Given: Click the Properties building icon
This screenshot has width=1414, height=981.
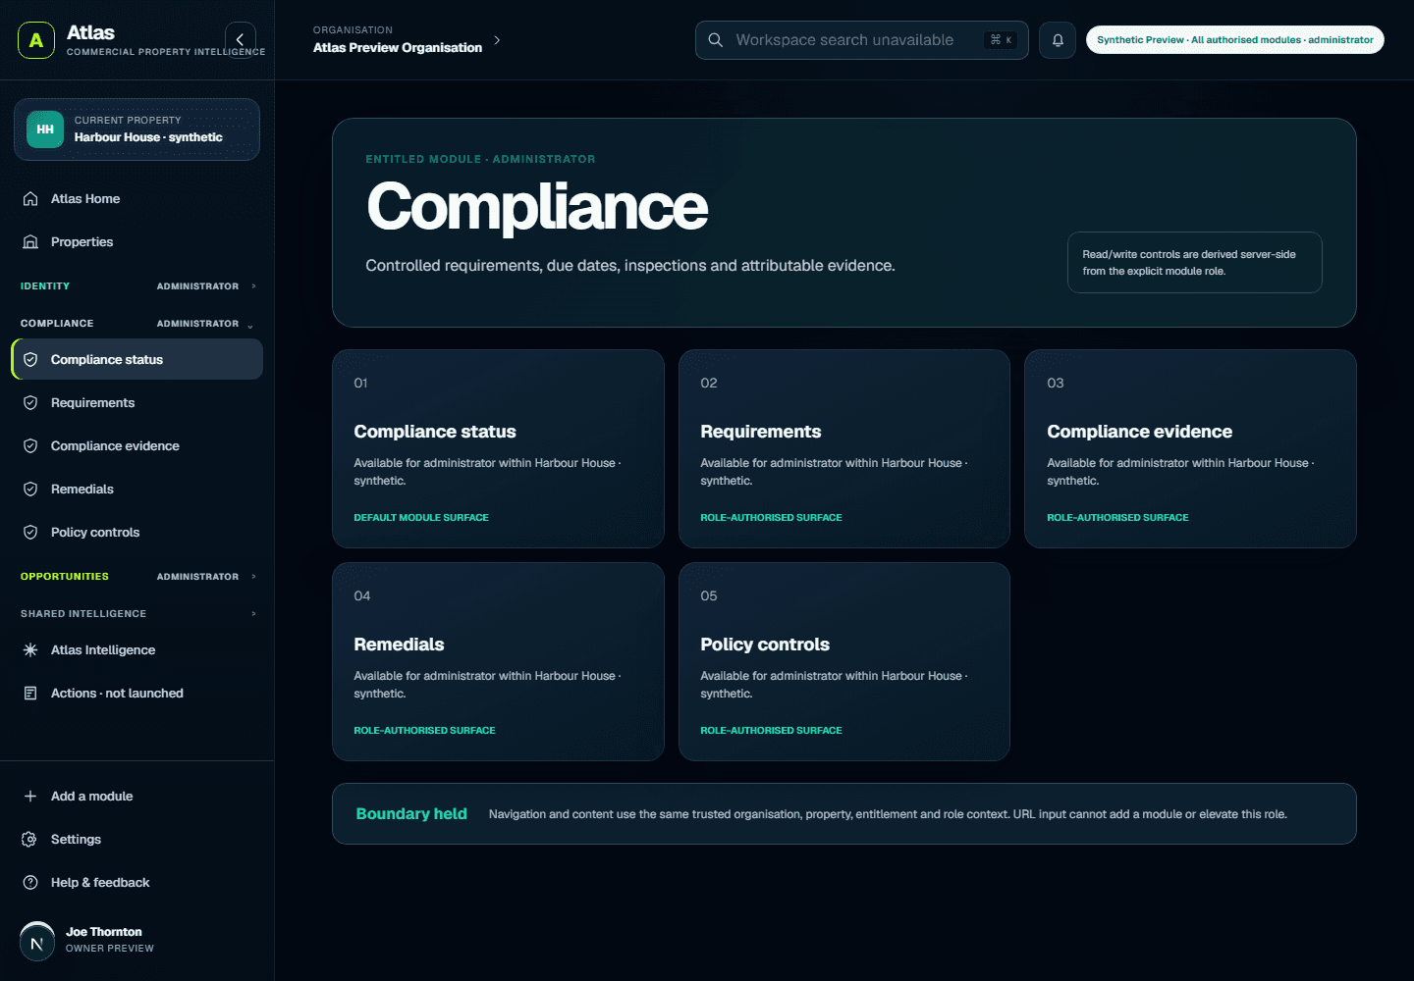Looking at the screenshot, I should pyautogui.click(x=30, y=241).
